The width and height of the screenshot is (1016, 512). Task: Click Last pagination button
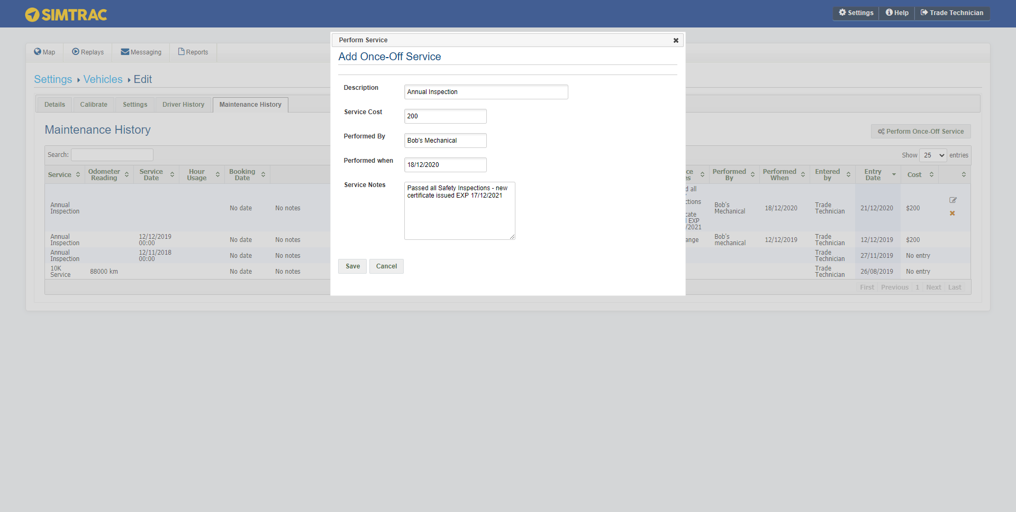955,287
